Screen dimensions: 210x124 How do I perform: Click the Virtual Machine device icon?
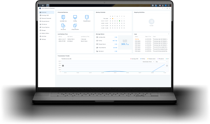(x=75, y=25)
